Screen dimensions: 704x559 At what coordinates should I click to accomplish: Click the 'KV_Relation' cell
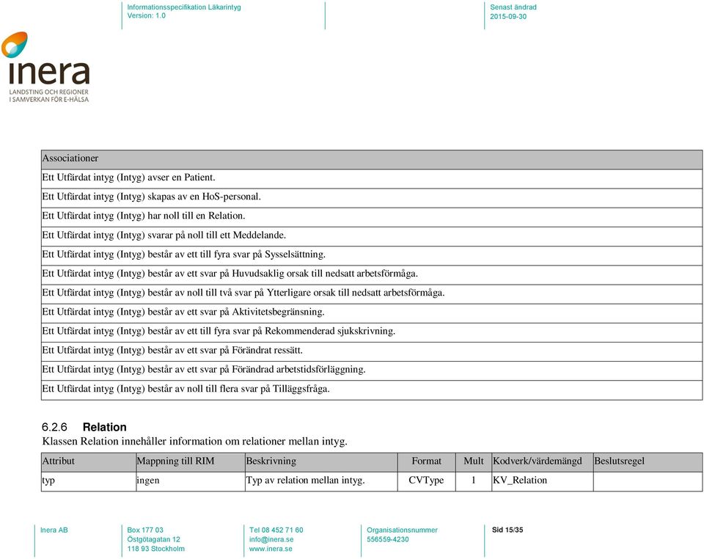point(543,481)
